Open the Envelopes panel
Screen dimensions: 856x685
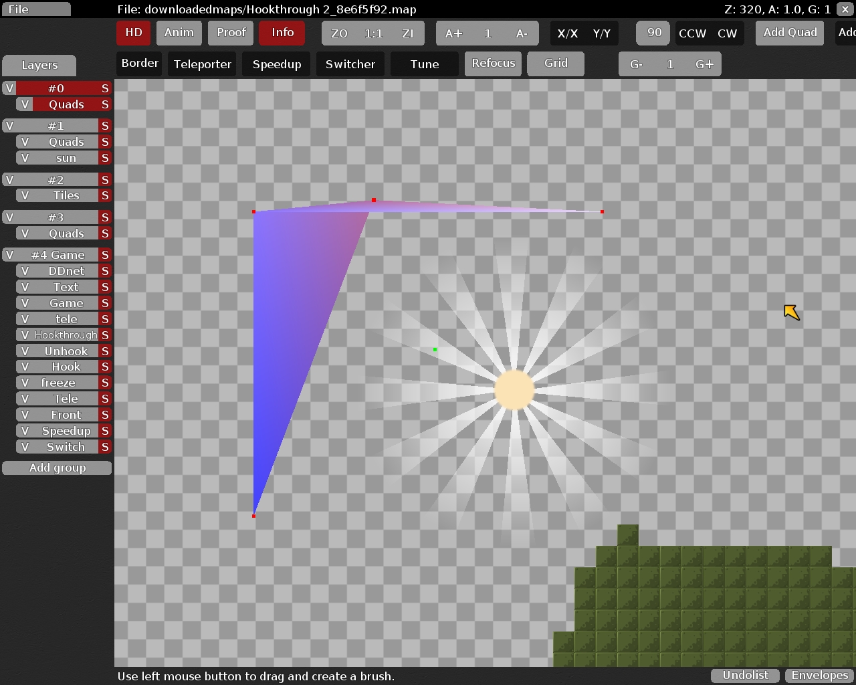[x=819, y=676]
